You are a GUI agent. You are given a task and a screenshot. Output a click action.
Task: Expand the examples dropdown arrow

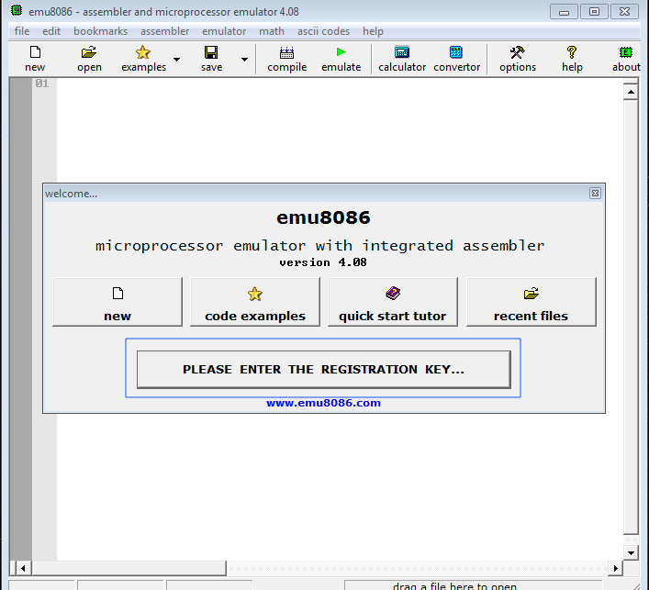[176, 60]
